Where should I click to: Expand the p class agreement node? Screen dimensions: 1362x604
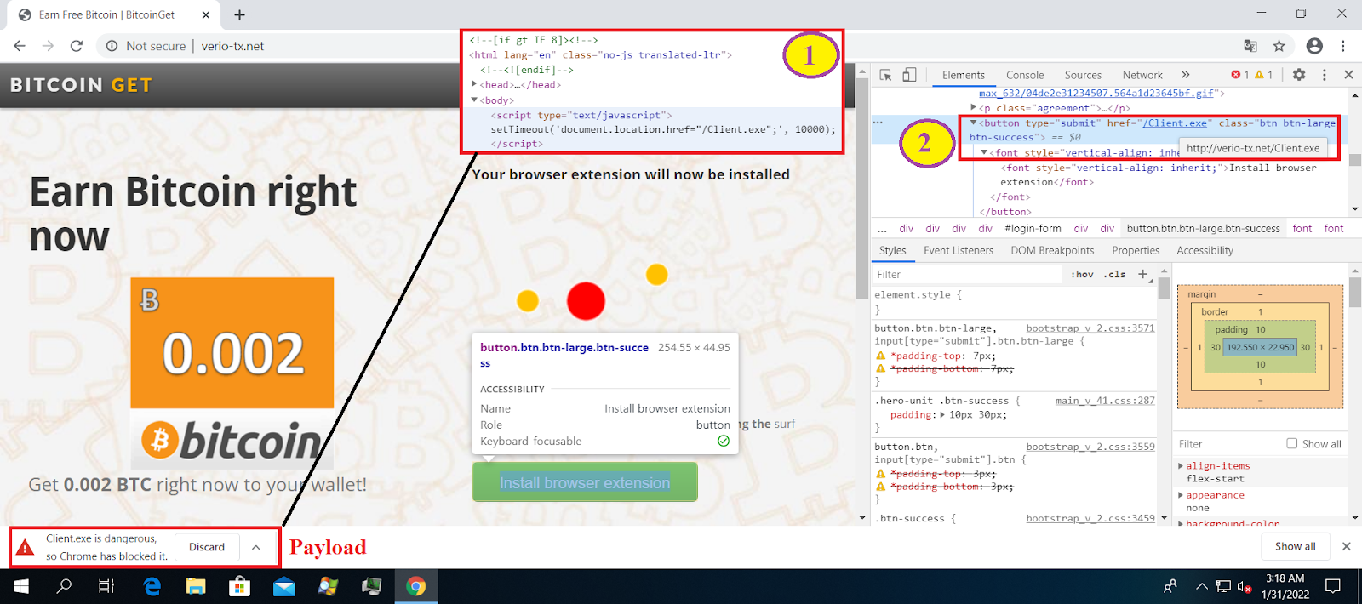pos(973,107)
